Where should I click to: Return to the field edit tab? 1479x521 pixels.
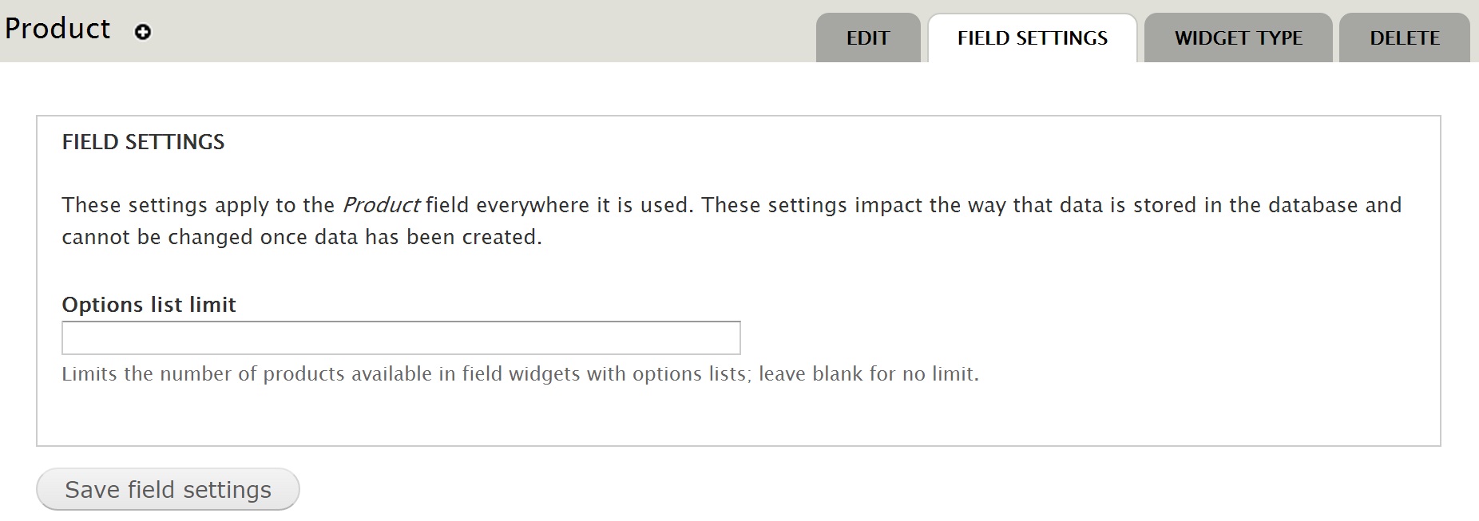(x=868, y=37)
